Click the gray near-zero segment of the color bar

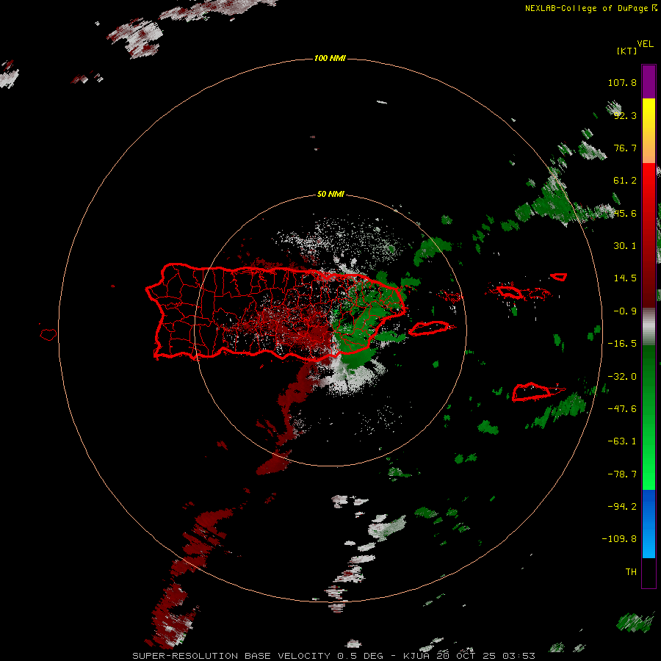click(x=649, y=326)
